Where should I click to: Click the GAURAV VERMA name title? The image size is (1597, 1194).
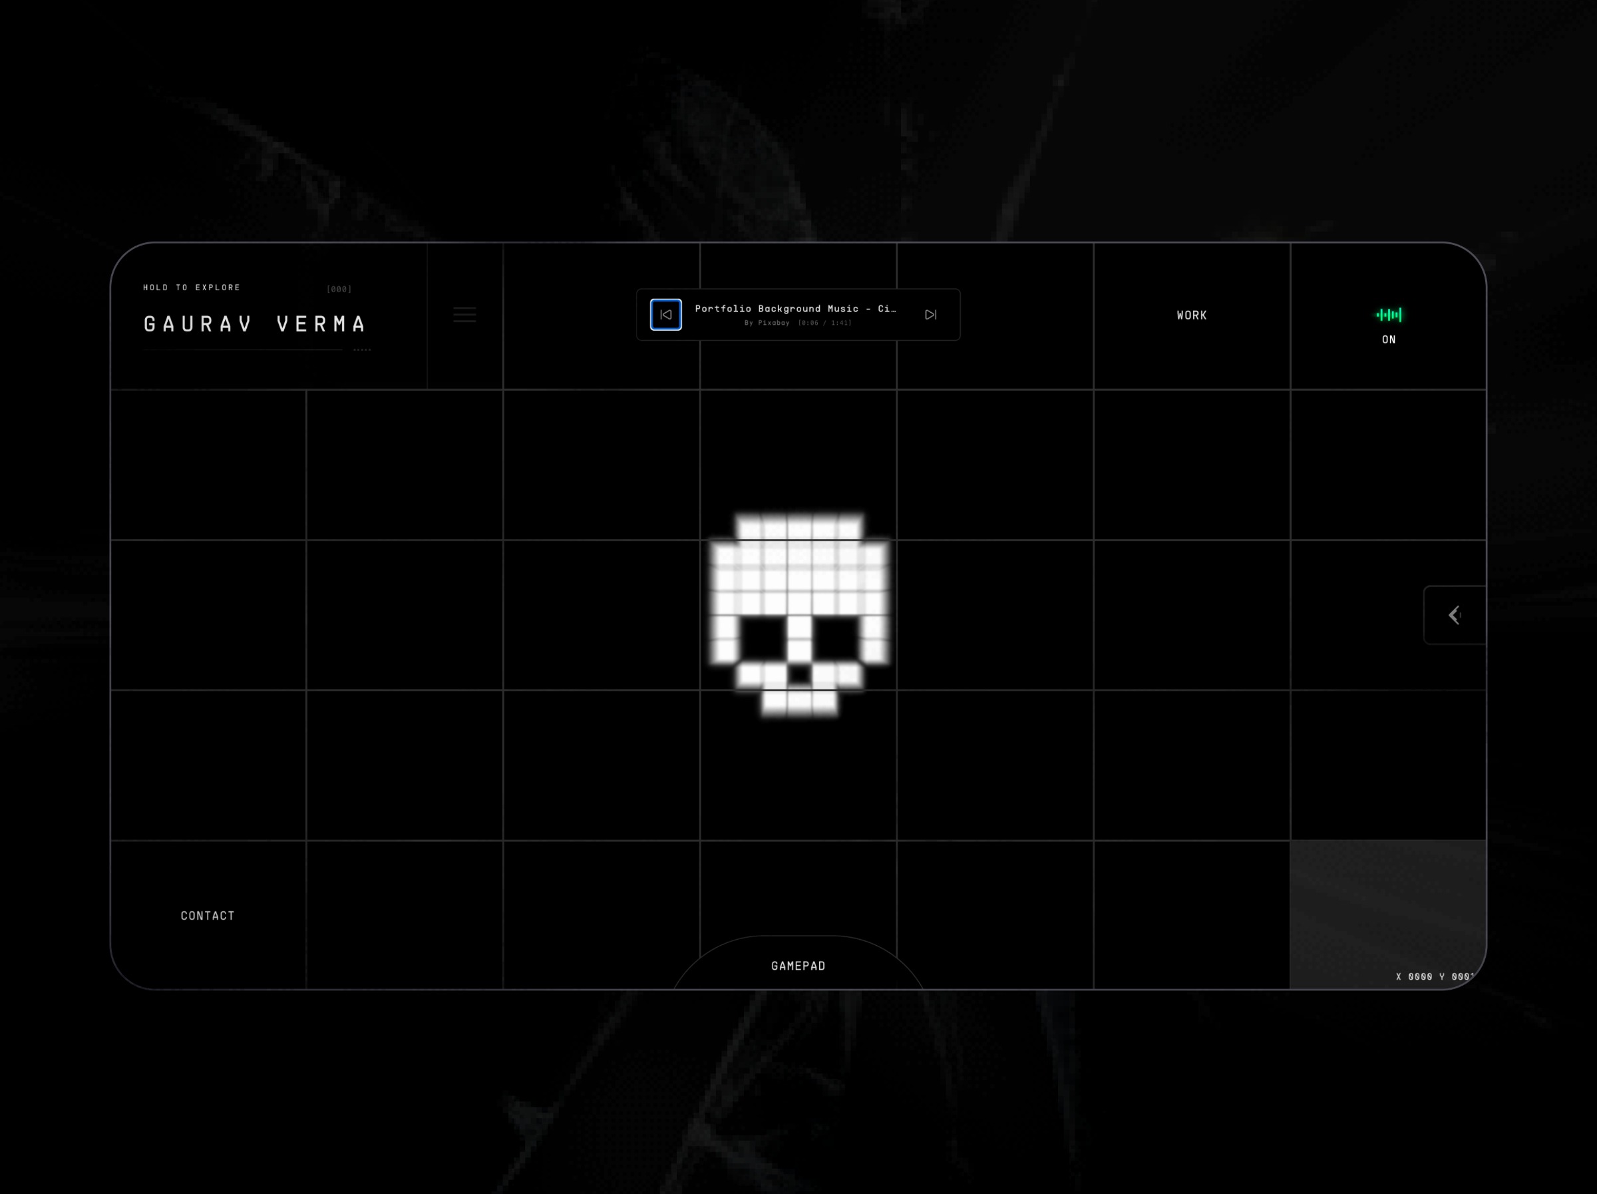pyautogui.click(x=256, y=323)
